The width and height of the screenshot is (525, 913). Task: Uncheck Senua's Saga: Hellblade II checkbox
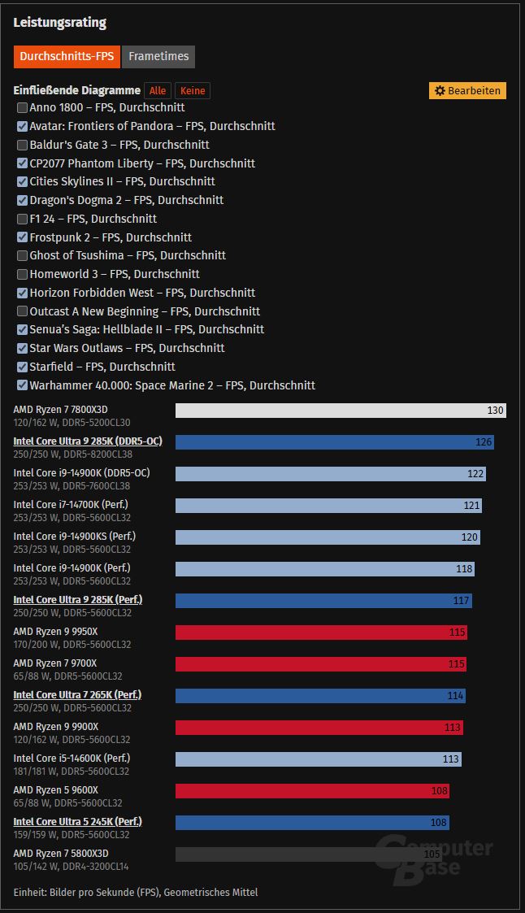(x=22, y=329)
